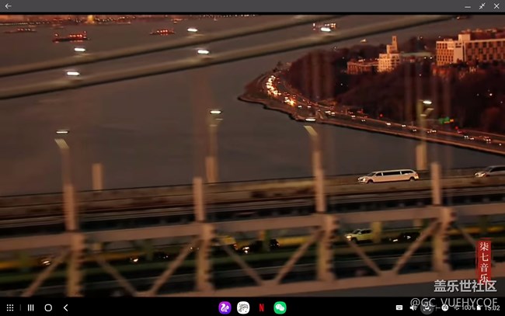Screen dimensions: 505x316
Task: Tap the taskbar back chevron
Action: pyautogui.click(x=66, y=307)
